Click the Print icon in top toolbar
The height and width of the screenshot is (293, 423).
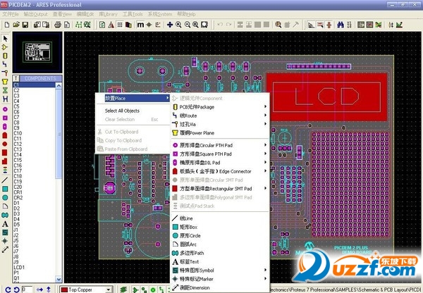58,25
